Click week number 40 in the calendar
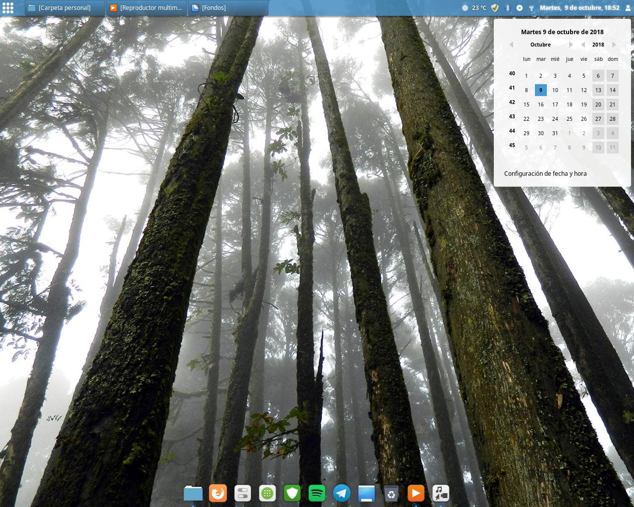This screenshot has width=634, height=507. [x=512, y=74]
